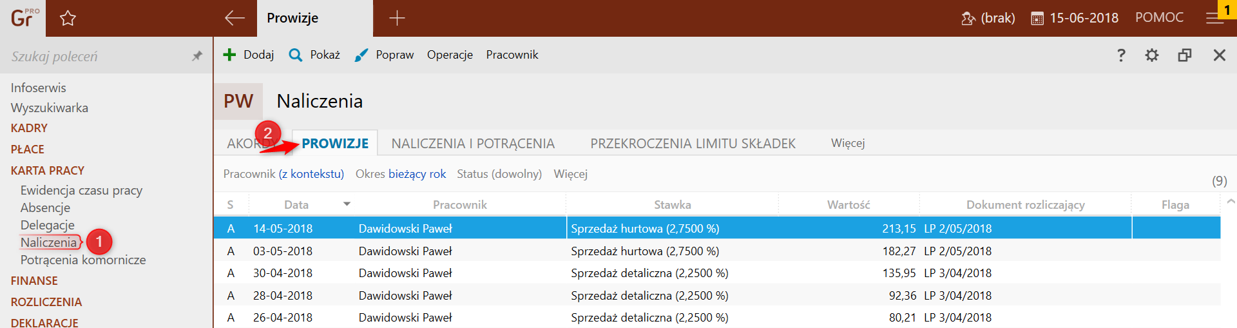1237x328 pixels.
Task: Open the Operacje menu
Action: pyautogui.click(x=450, y=55)
